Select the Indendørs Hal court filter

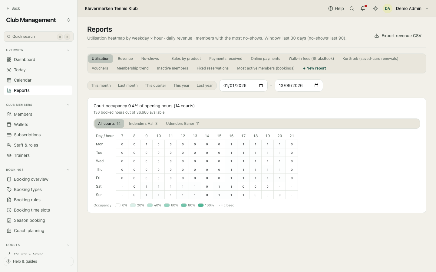click(x=143, y=124)
